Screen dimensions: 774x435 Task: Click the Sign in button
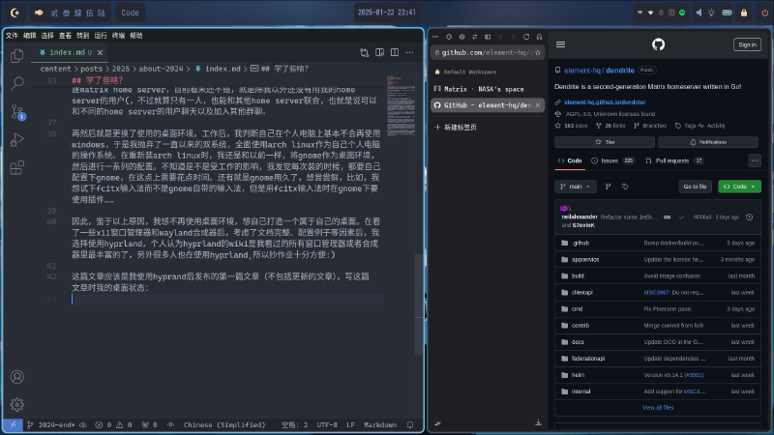coord(747,44)
